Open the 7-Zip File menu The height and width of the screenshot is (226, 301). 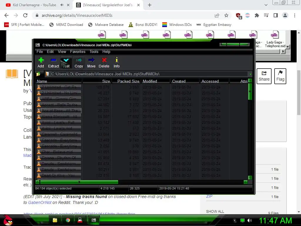40,52
